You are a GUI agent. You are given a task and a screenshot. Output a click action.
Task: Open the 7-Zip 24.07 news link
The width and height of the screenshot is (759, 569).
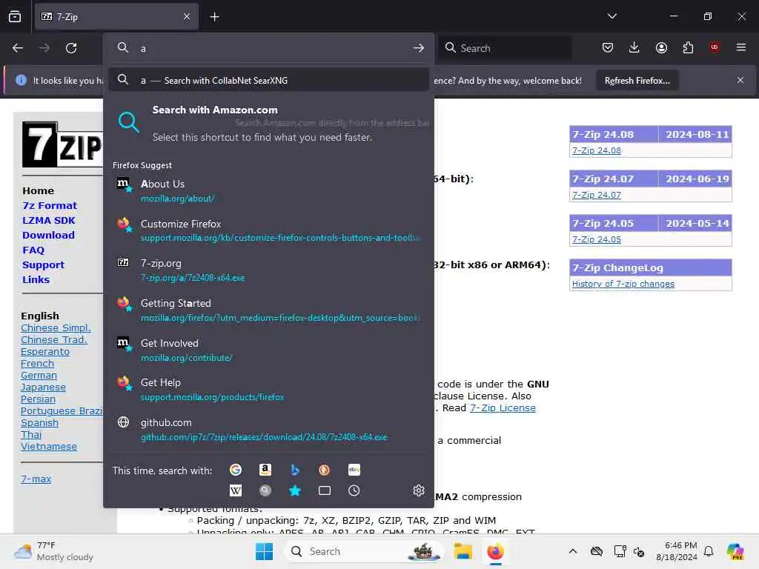coord(597,195)
